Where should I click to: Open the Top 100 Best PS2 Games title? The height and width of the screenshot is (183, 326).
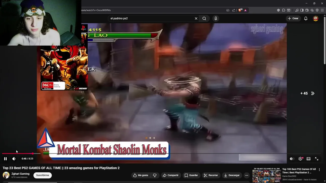(x=299, y=171)
